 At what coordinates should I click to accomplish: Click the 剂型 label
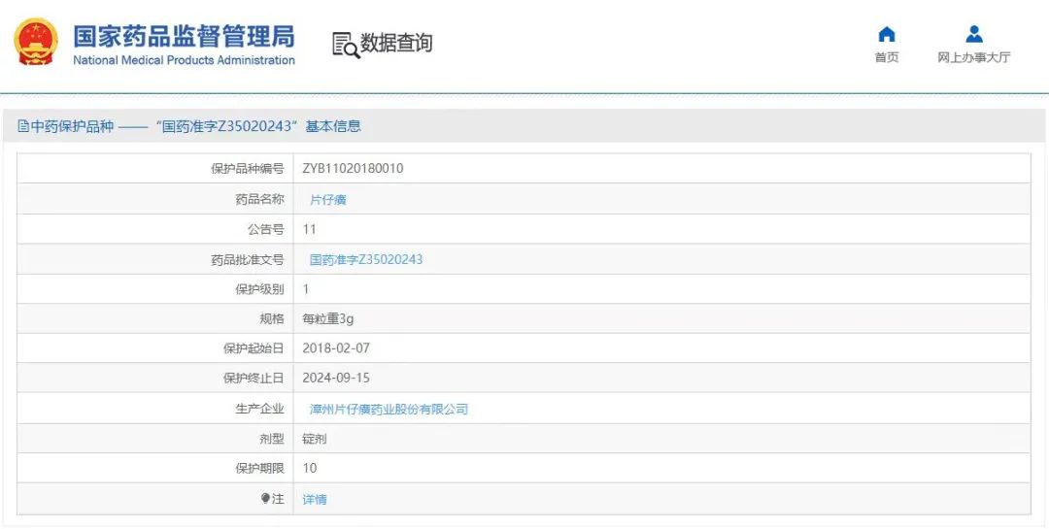point(272,440)
